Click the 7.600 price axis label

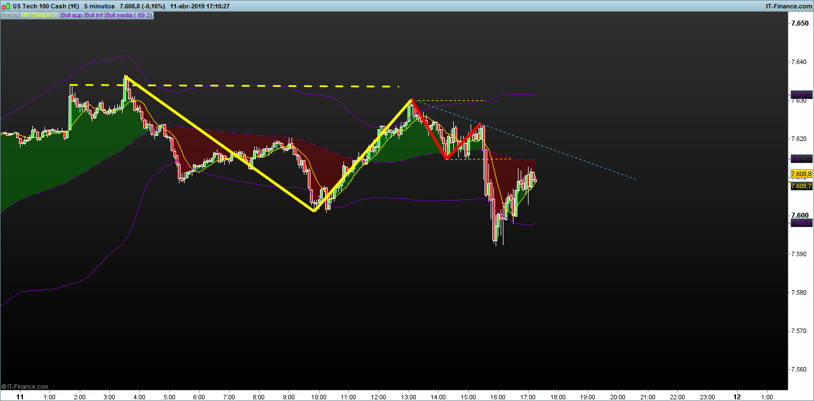coord(800,216)
